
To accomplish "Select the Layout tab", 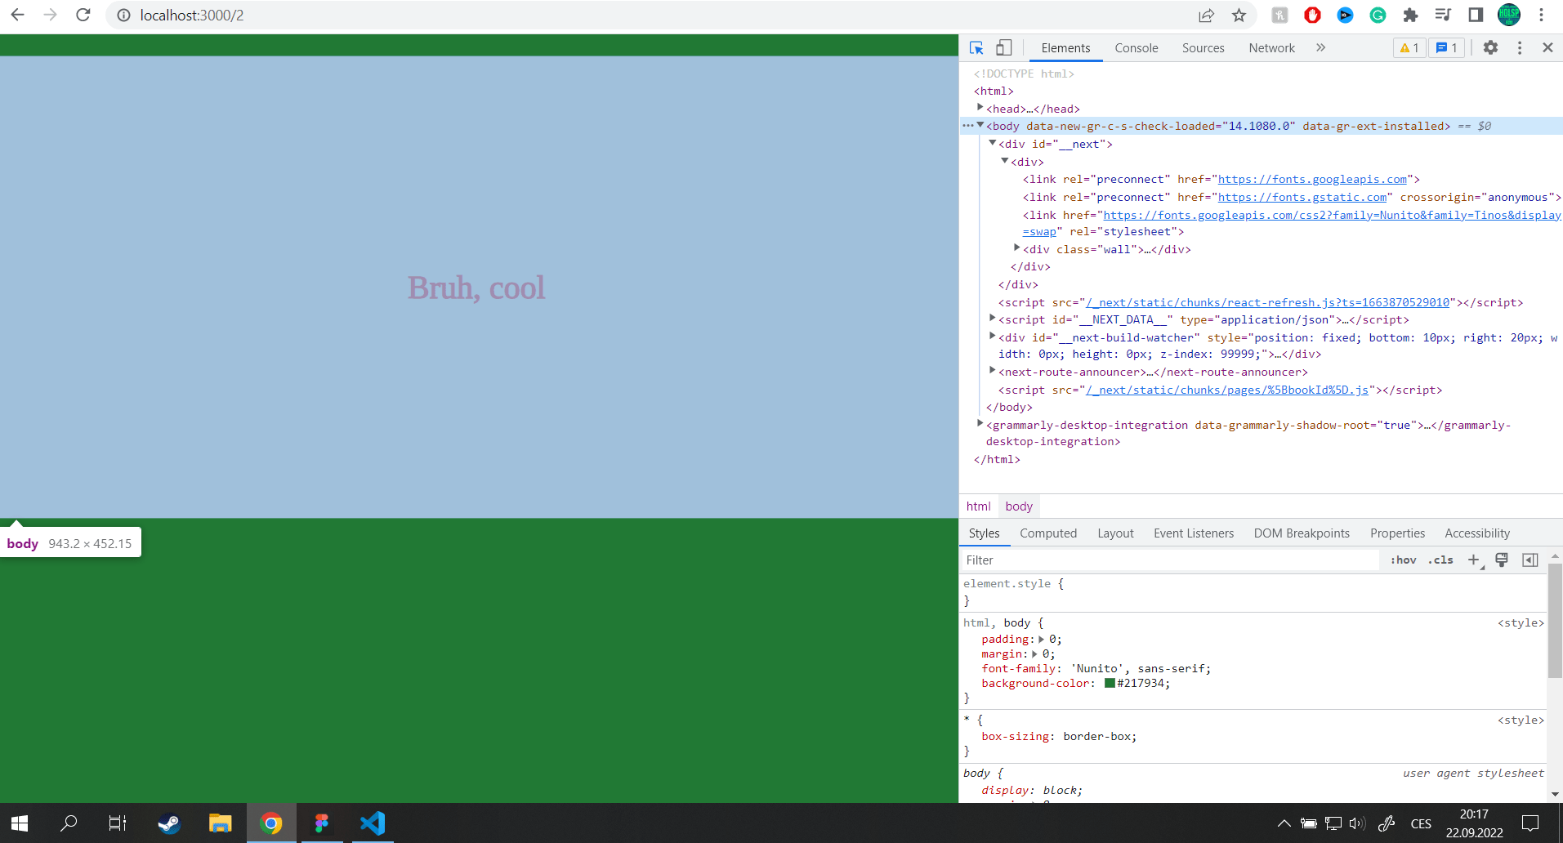I will point(1115,533).
